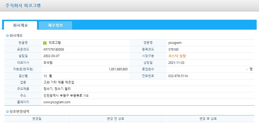Switch to the 재무정보 tab
This screenshot has height=124, width=259.
tap(56, 25)
